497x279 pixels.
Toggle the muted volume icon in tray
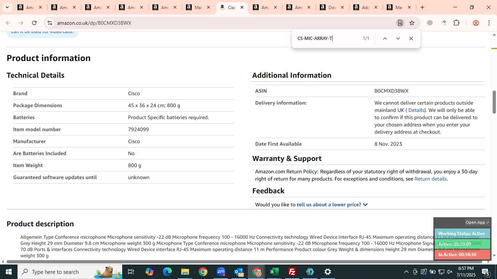[x=450, y=272]
